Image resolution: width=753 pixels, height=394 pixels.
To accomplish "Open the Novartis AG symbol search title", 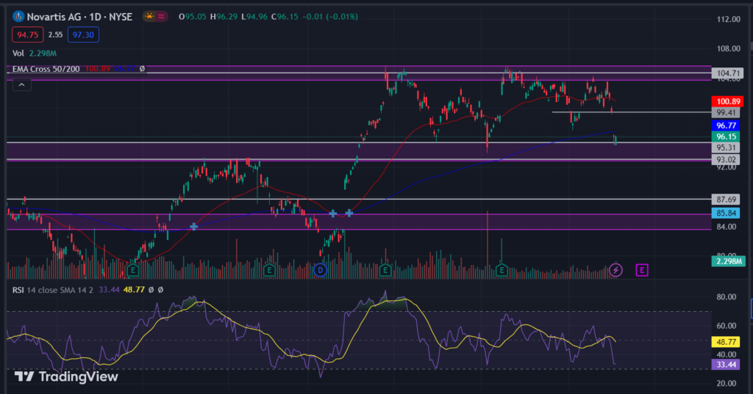I will coord(79,17).
